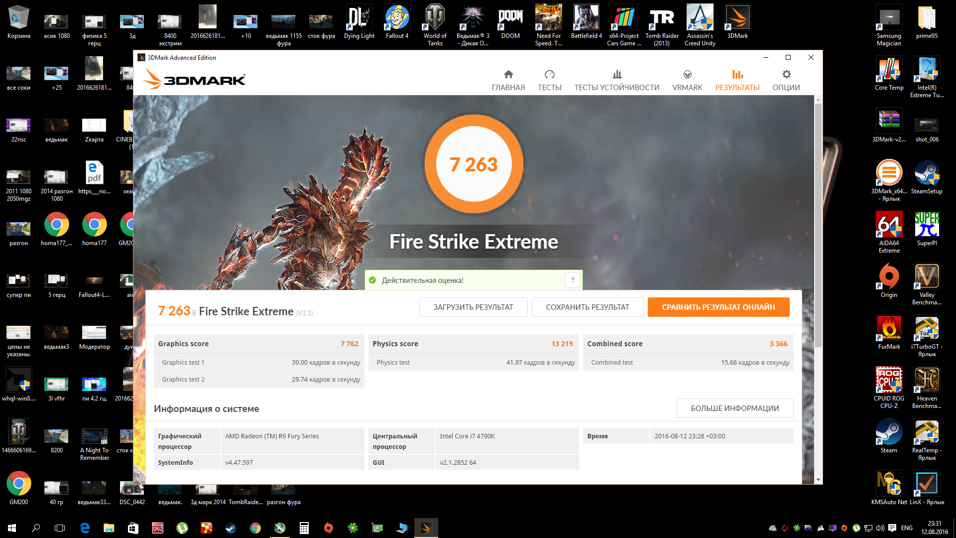Open the Home (ГЛАВНАЯ) tab
The width and height of the screenshot is (956, 538).
(508, 80)
